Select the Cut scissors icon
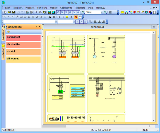The height and width of the screenshot is (133, 160). 36,12
